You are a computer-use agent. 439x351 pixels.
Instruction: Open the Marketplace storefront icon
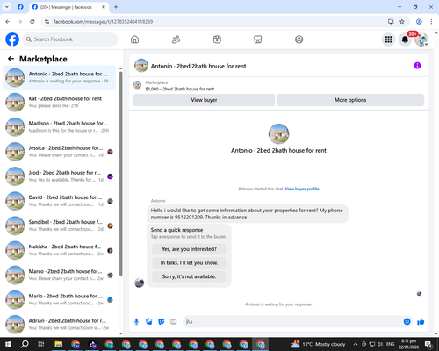258,39
